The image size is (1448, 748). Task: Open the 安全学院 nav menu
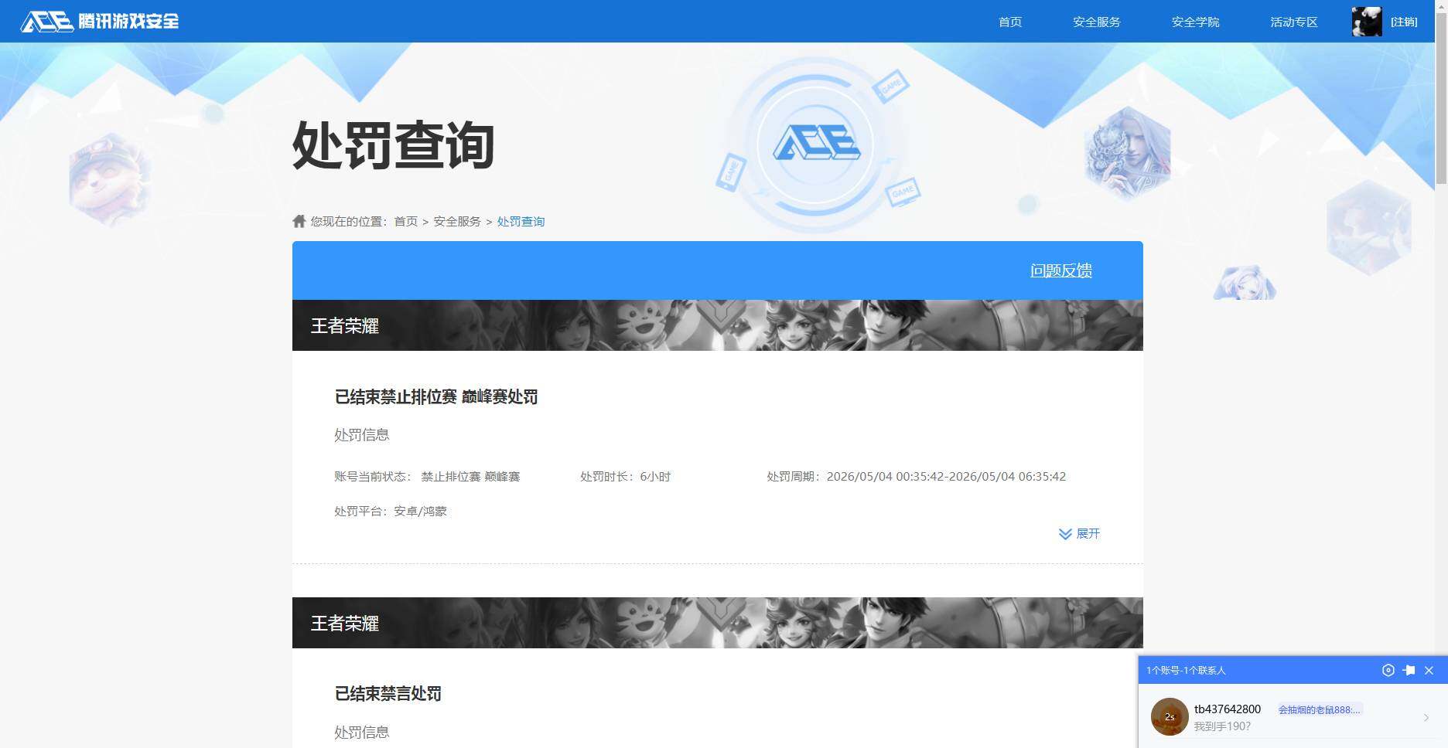1195,22
